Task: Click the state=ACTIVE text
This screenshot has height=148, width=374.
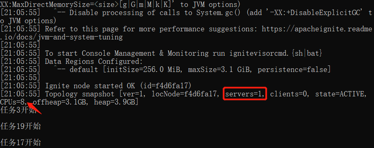Action: point(340,94)
